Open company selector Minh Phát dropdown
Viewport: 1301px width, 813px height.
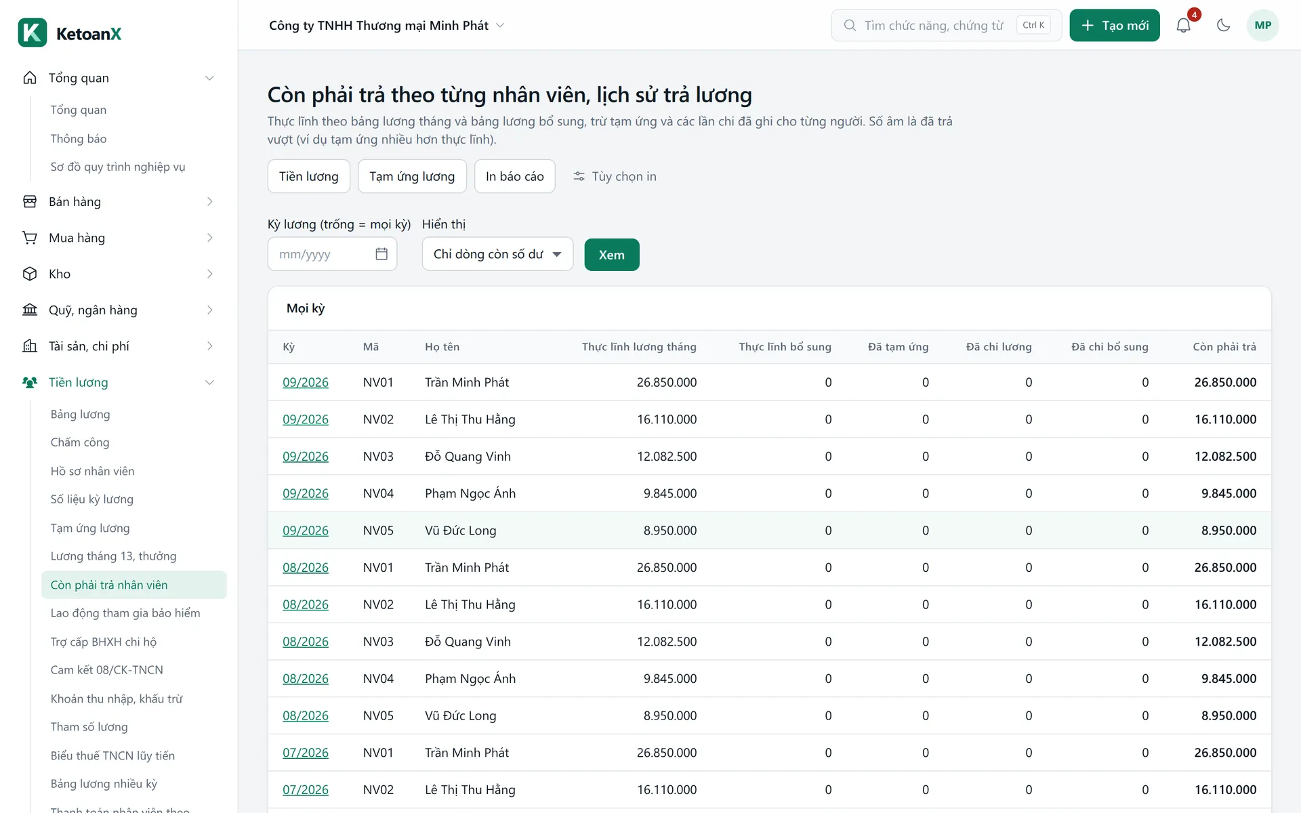[x=386, y=26]
